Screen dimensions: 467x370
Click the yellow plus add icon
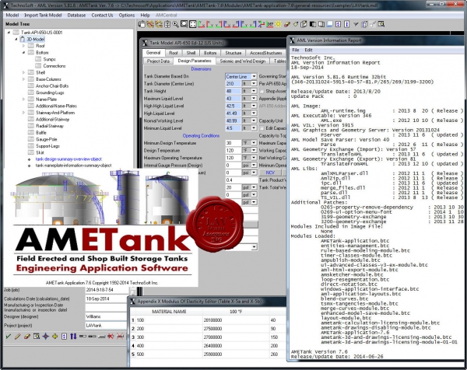tap(54, 336)
